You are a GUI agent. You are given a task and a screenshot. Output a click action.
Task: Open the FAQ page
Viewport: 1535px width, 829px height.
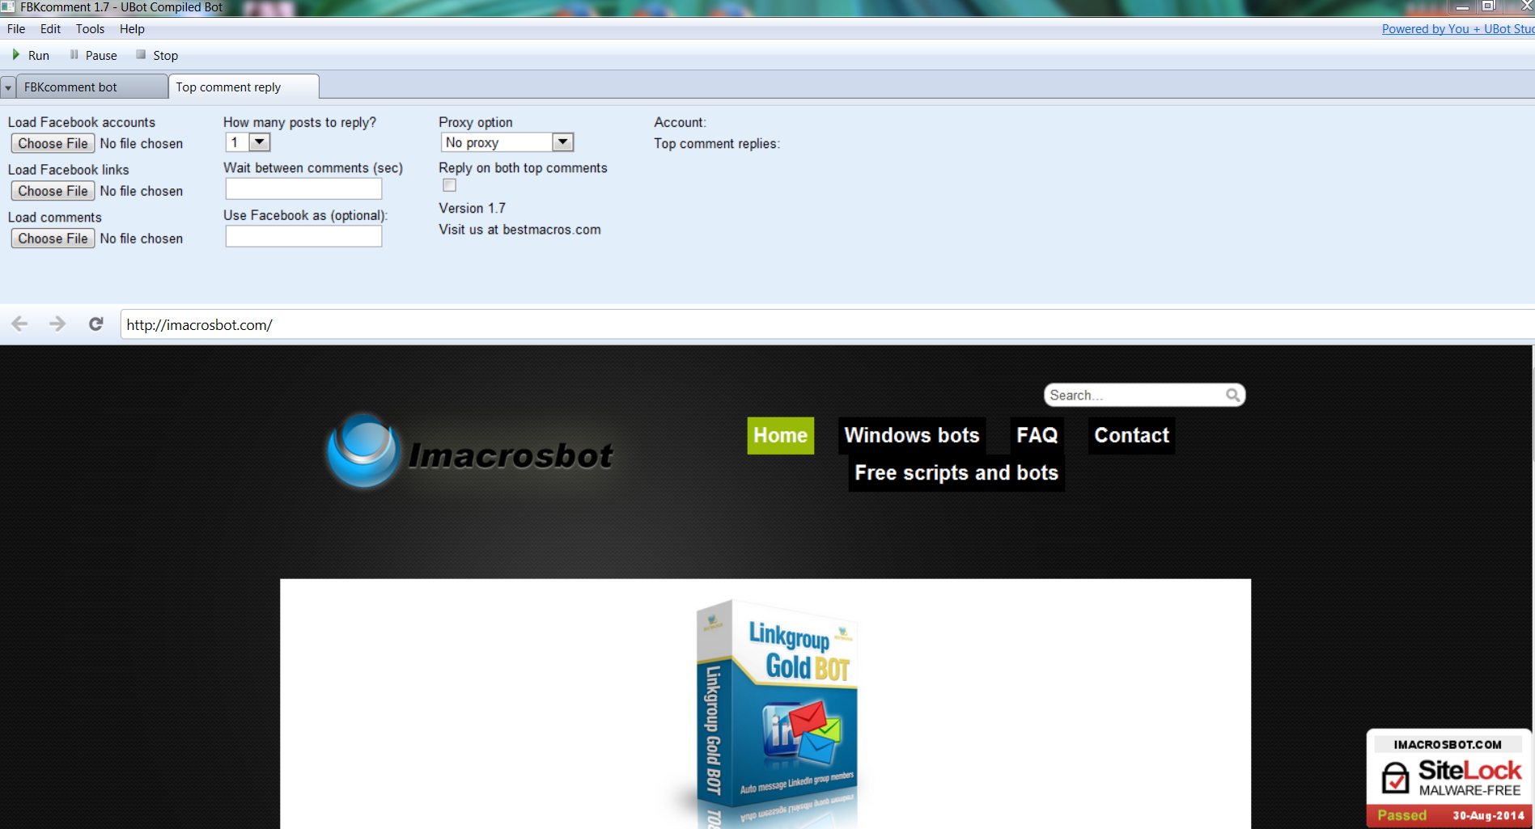1037,435
